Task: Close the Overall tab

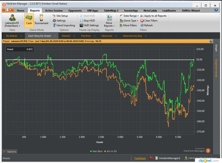Action: tap(74, 36)
